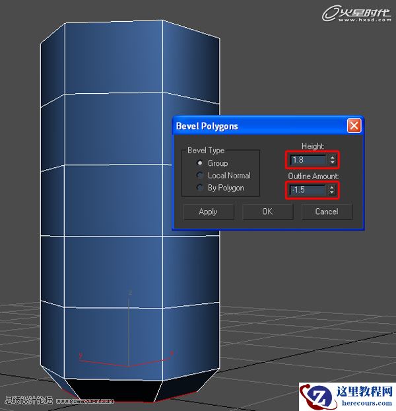
Task: Click the Outline Amount value field
Action: (x=308, y=190)
